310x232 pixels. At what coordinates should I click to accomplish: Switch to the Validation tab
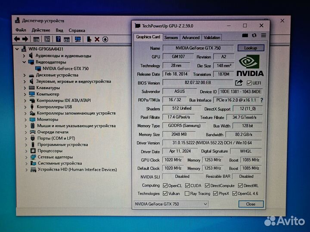[212, 37]
